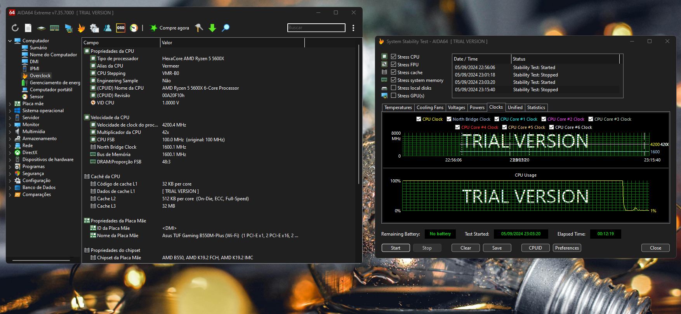681x314 pixels.
Task: Switch to the Temperatures tab
Action: tap(398, 108)
